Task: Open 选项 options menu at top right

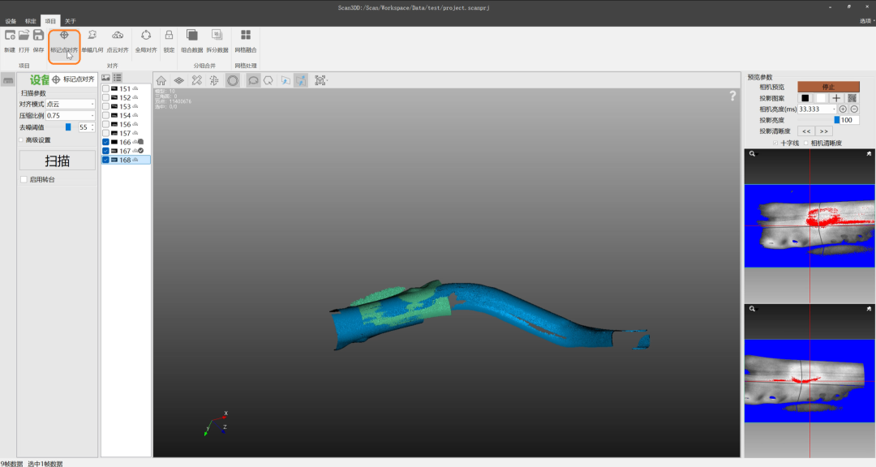Action: point(866,20)
